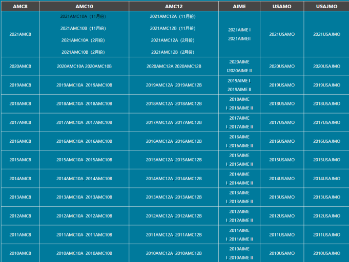Click the AMC12 column header
The height and width of the screenshot is (262, 349).
click(x=174, y=6)
